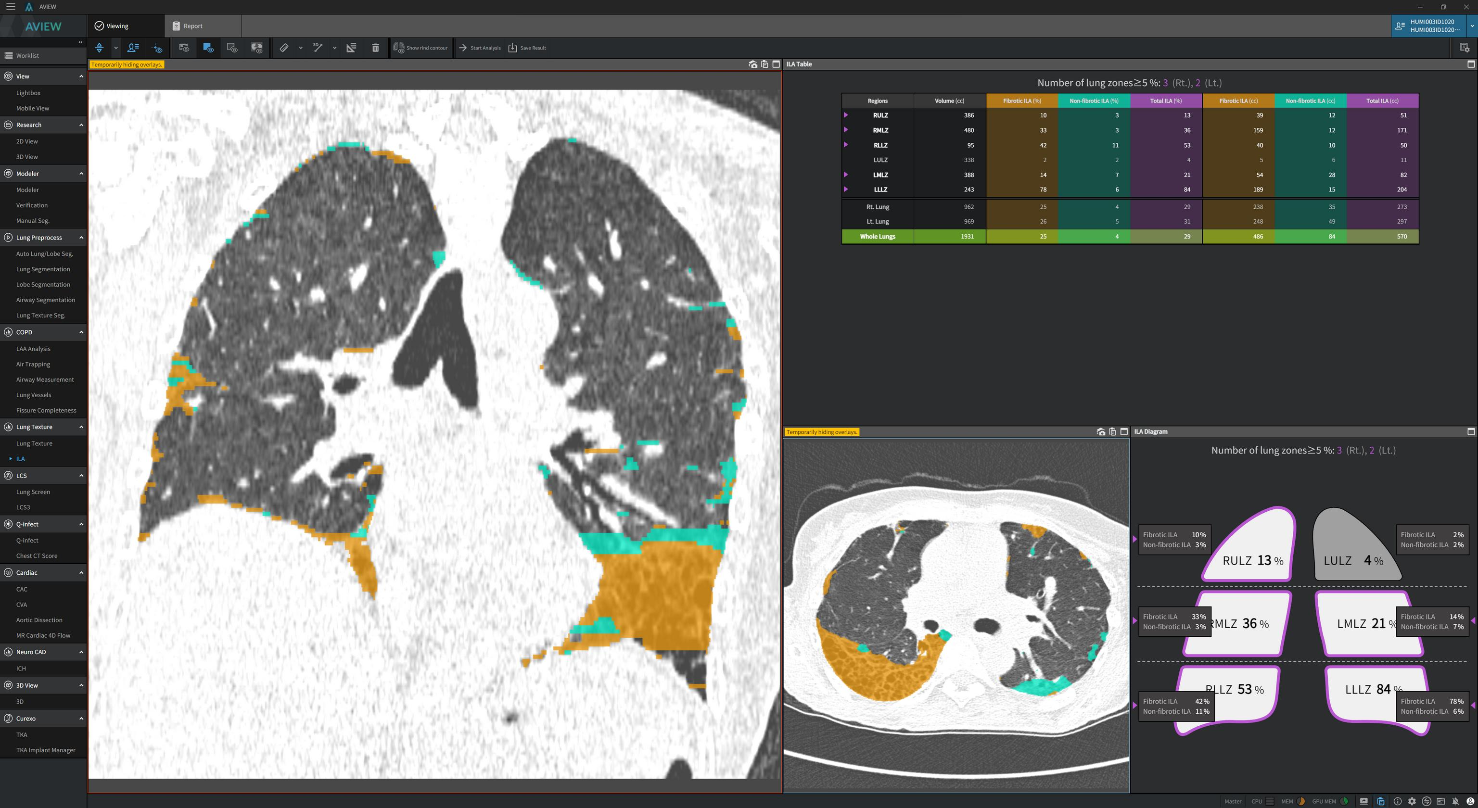Image resolution: width=1478 pixels, height=808 pixels.
Task: Click the patient info list icon
Action: (133, 48)
